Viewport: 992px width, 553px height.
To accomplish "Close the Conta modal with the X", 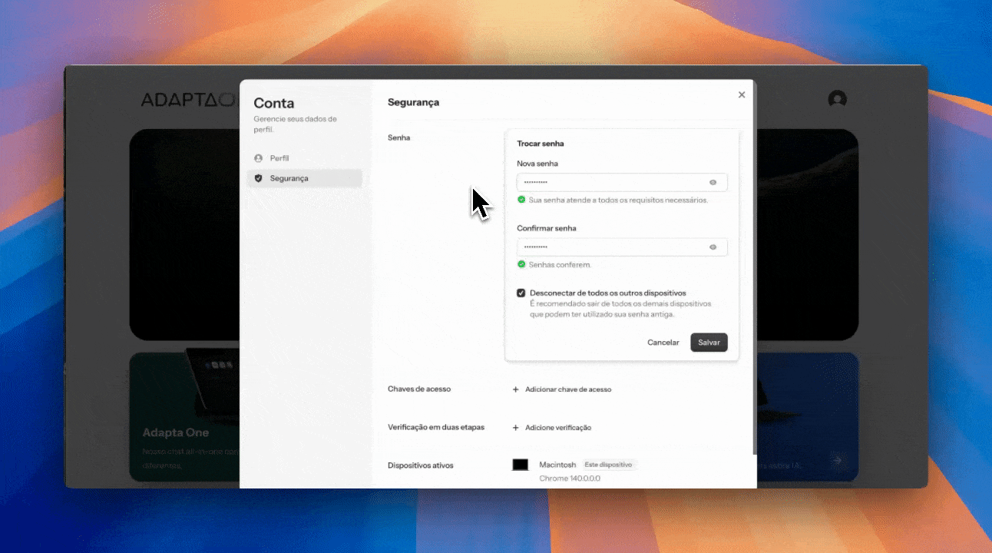I will pyautogui.click(x=742, y=94).
